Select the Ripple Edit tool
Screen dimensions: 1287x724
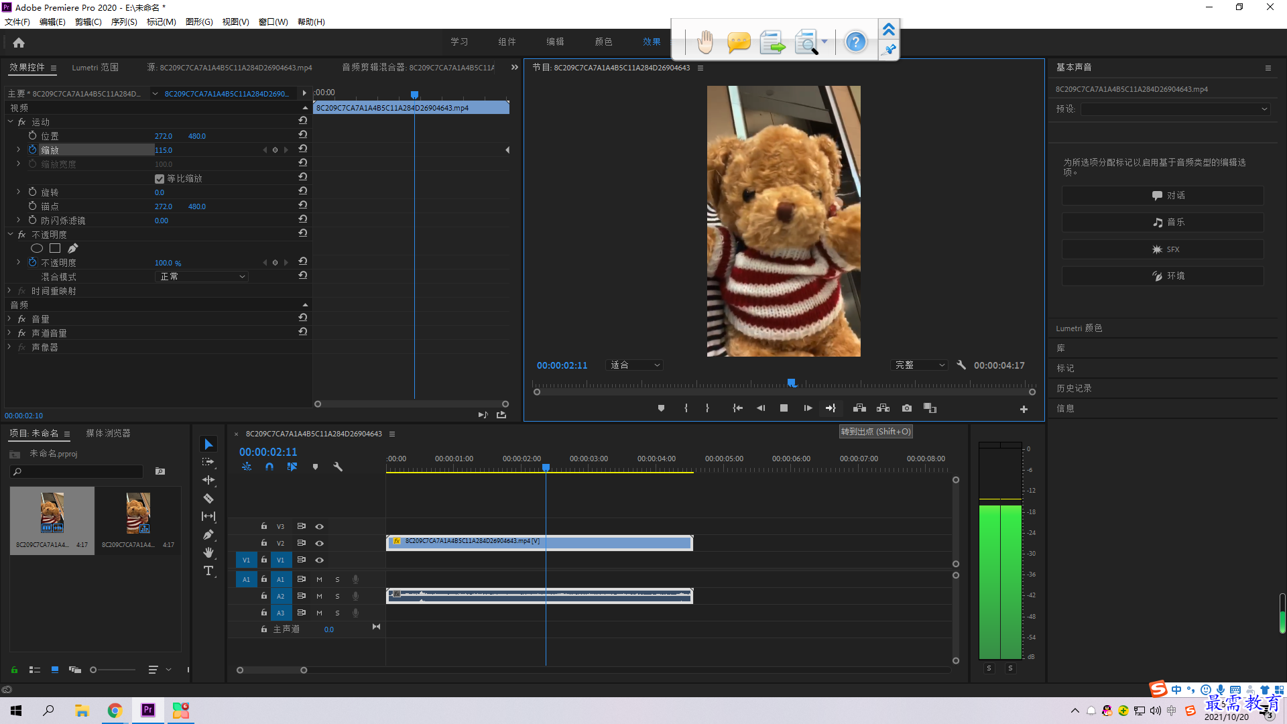[208, 480]
